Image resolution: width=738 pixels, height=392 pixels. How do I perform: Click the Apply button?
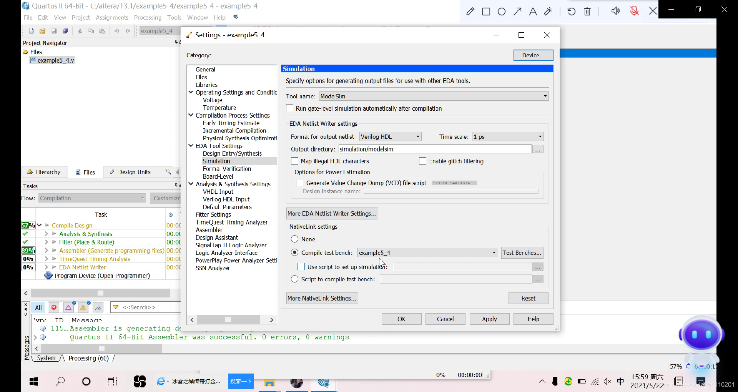(x=489, y=319)
